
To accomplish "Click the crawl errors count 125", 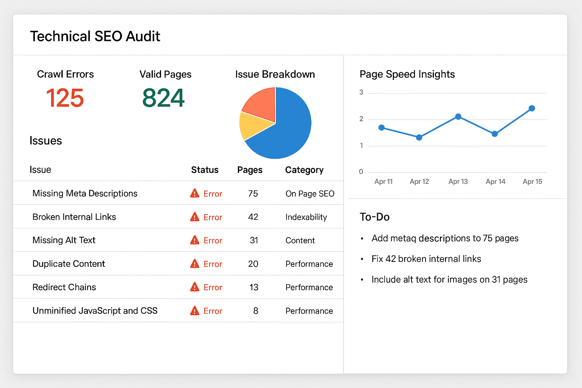I will coord(65,98).
